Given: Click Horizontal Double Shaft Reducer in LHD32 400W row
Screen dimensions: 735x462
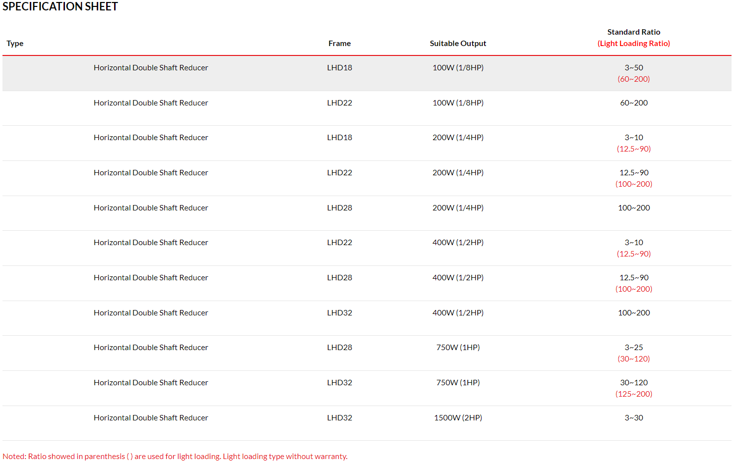Looking at the screenshot, I should (151, 313).
